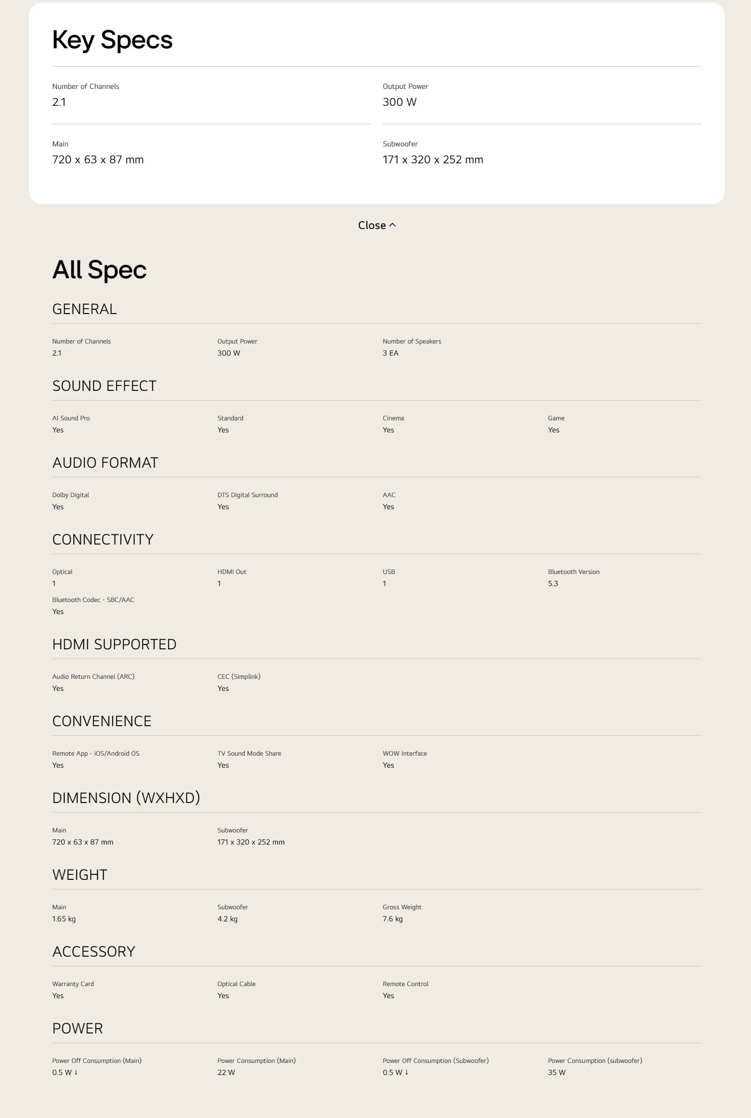Click the Number of Speakers label
Screen dimensions: 751x1118
click(x=412, y=341)
